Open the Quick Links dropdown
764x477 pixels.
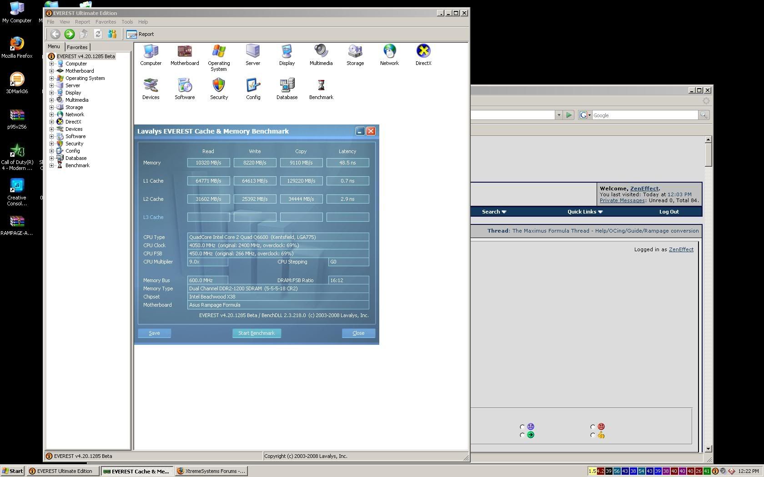(x=585, y=212)
